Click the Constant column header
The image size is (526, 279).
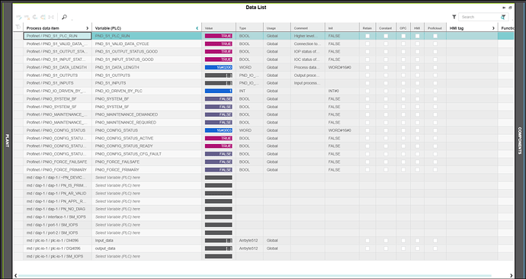tap(386, 28)
